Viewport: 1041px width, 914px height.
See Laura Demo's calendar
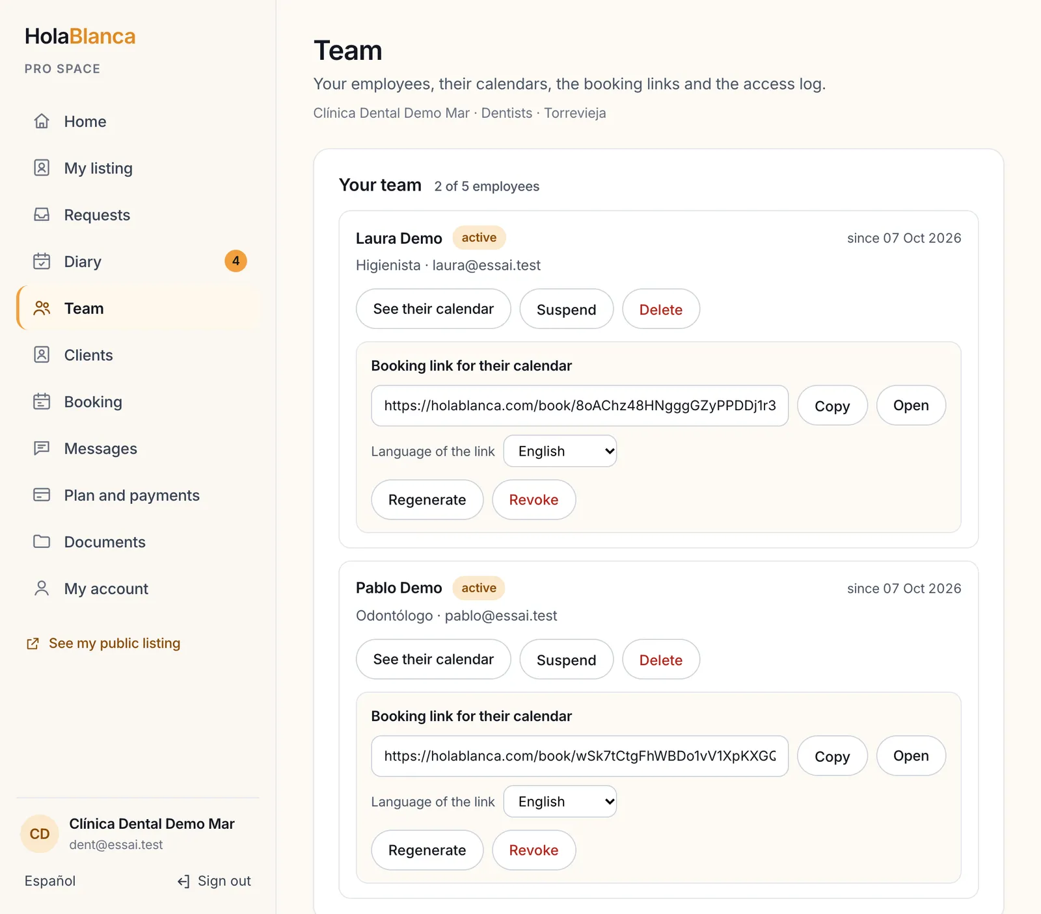433,309
